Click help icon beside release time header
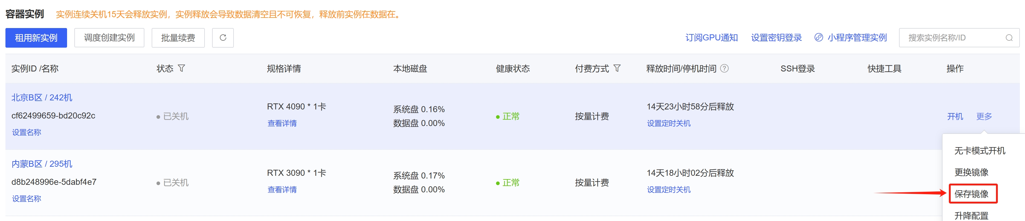The image size is (1025, 221). pyautogui.click(x=725, y=68)
